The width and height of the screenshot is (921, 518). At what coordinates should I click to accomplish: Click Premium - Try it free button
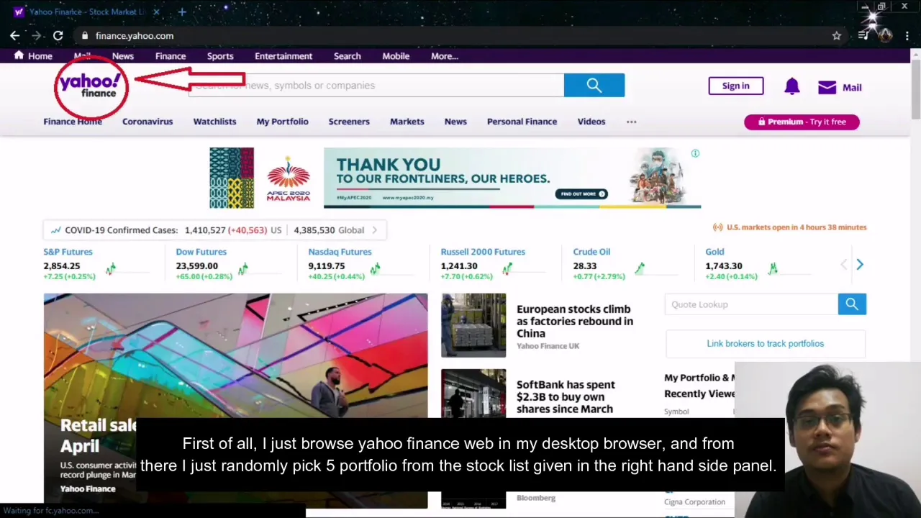tap(802, 122)
